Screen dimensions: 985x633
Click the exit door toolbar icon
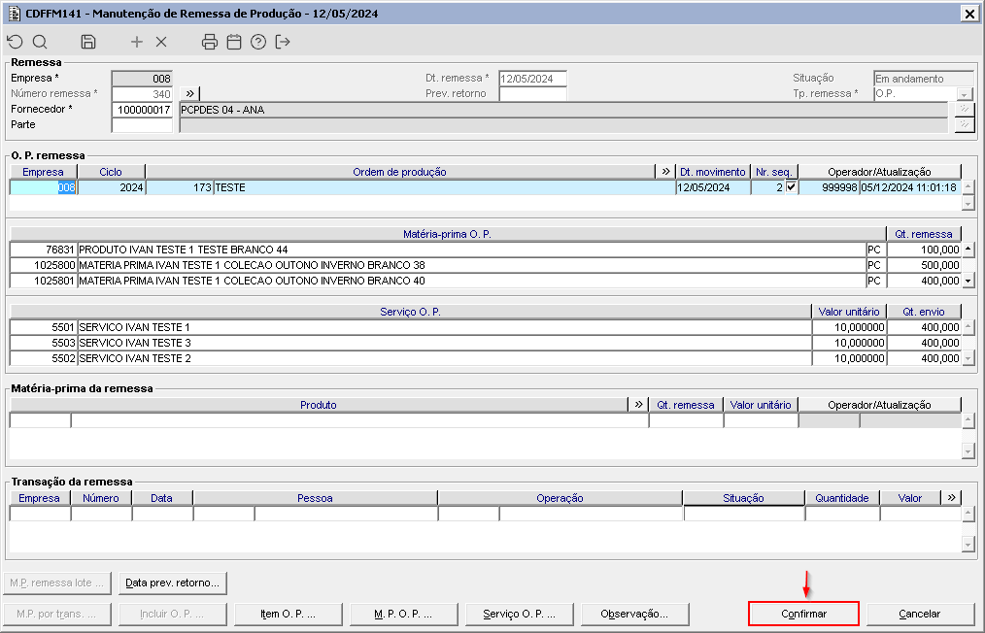283,42
